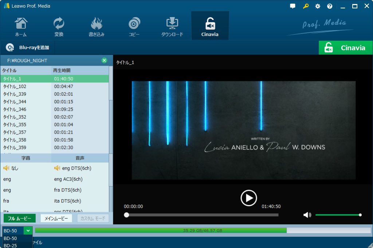Open the registration key icon
Viewport: 373px width, 248px height.
tap(306, 6)
